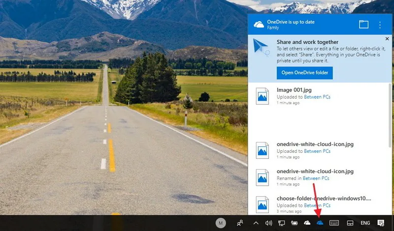
Task: Click the 'OneDrive is up to date' status text
Action: click(291, 22)
